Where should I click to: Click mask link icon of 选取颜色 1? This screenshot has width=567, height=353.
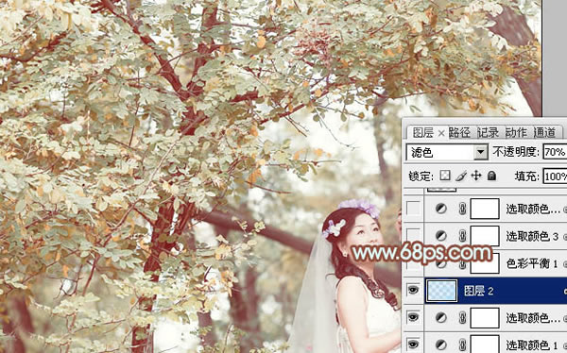[x=462, y=345]
